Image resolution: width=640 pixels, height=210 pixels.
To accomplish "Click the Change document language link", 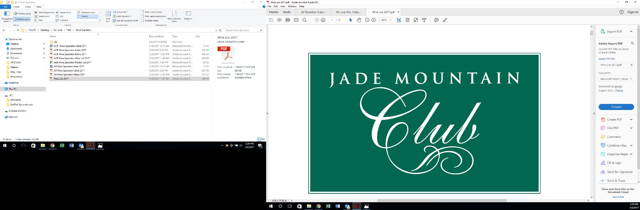I will (619, 91).
